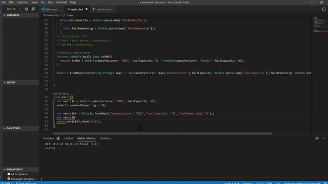Restore the window using the title bar button

(x=321, y=2)
